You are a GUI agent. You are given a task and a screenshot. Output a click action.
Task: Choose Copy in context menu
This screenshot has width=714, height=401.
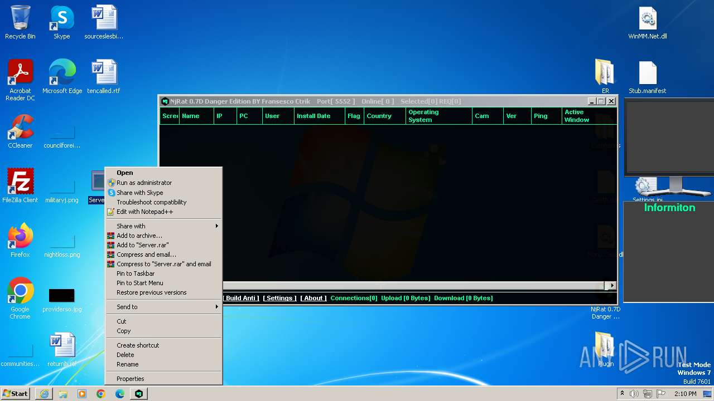pyautogui.click(x=164, y=331)
